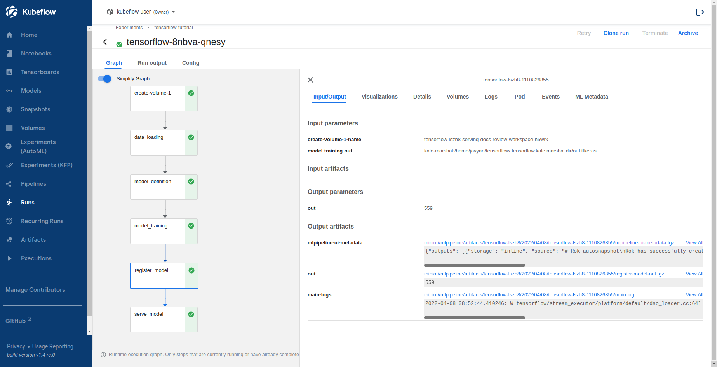Click the Experiments (AutoML) sidebar icon

click(9, 146)
